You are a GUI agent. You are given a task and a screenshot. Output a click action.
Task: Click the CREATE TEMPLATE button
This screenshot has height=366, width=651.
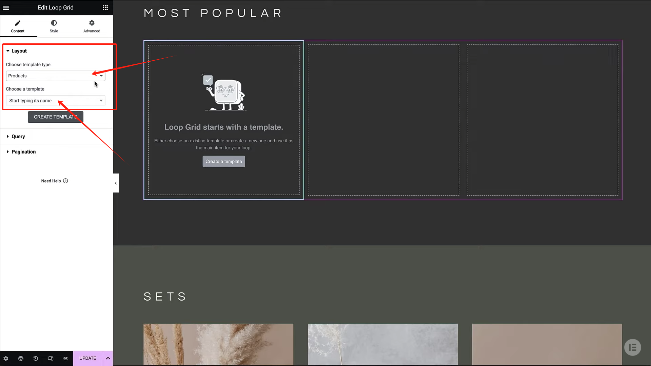pos(55,117)
